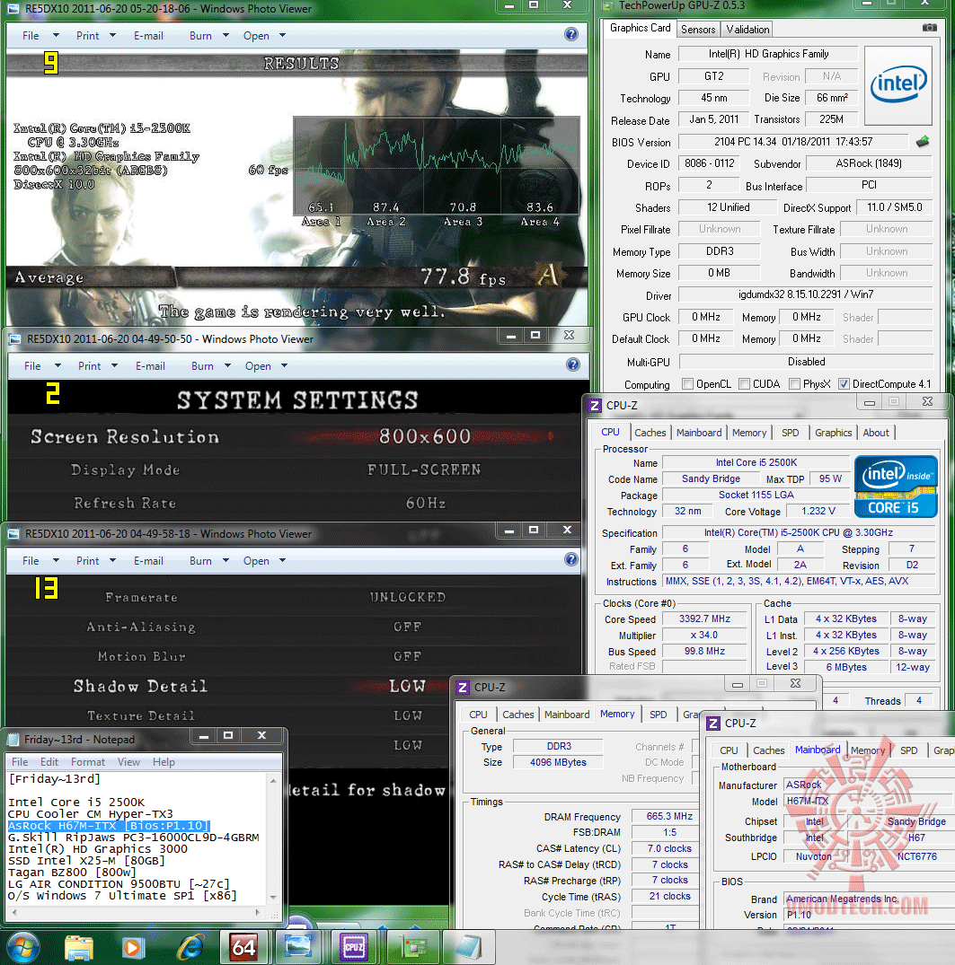This screenshot has width=955, height=965.
Task: Toggle the PhysX checkbox in GPU-Z
Action: [x=795, y=384]
